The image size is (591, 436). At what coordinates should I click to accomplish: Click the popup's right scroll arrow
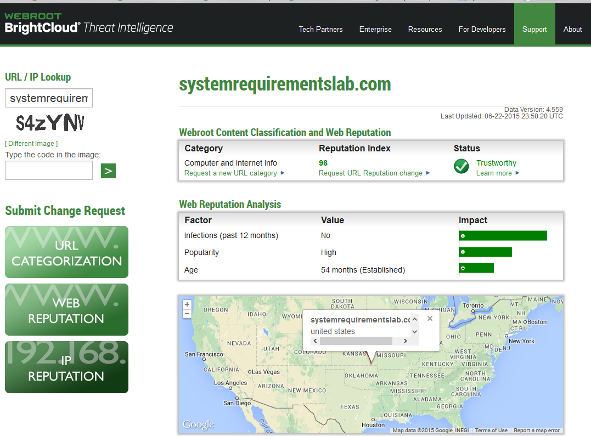click(x=406, y=341)
